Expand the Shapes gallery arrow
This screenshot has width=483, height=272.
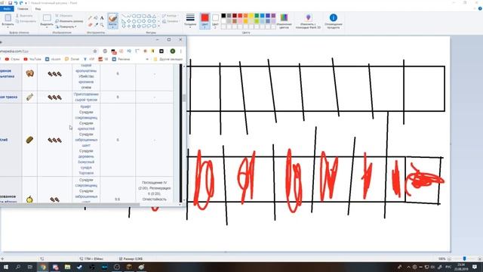tap(159, 26)
